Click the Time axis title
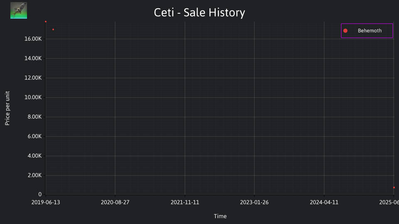Viewport: 399px width, 224px height. tap(220, 217)
